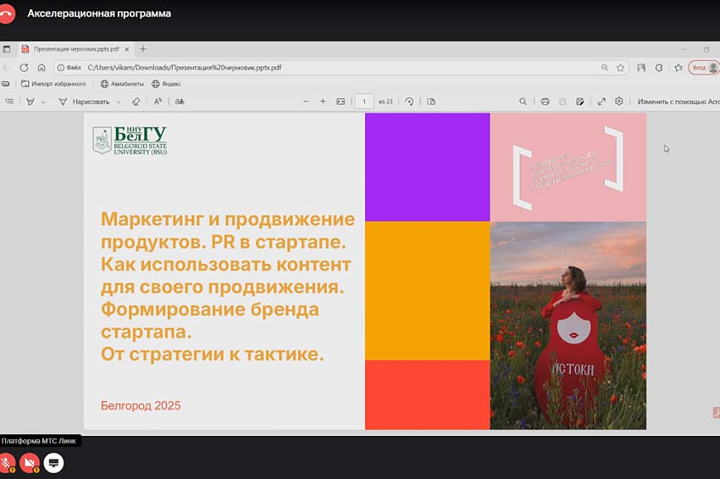Open PDF search with magnifier icon
Viewport: 720px width, 479px height.
(523, 102)
